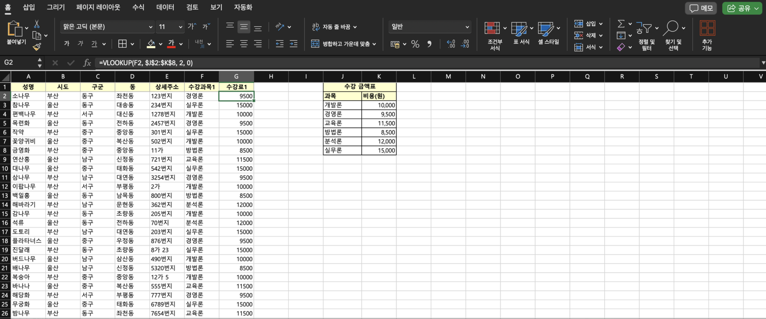Expand the number format dropdown showing 일반

coord(467,27)
